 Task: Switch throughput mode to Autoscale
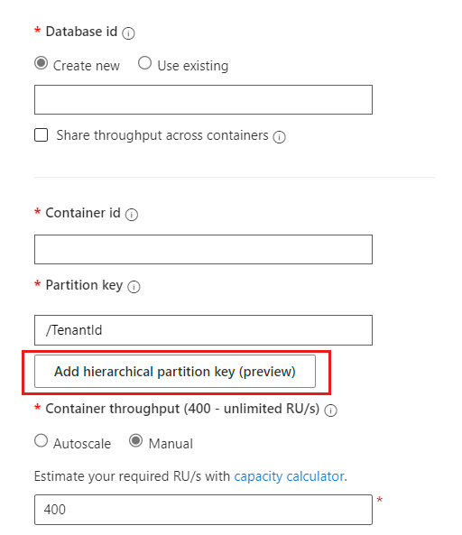click(x=41, y=440)
